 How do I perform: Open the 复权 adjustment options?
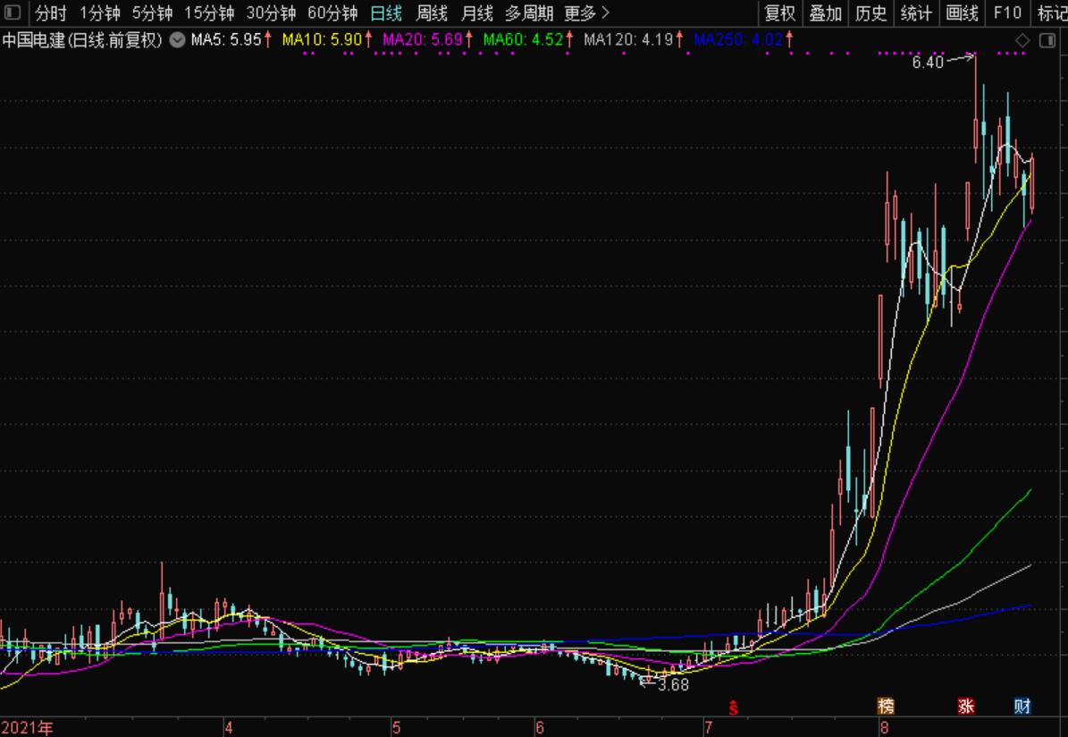(x=780, y=13)
